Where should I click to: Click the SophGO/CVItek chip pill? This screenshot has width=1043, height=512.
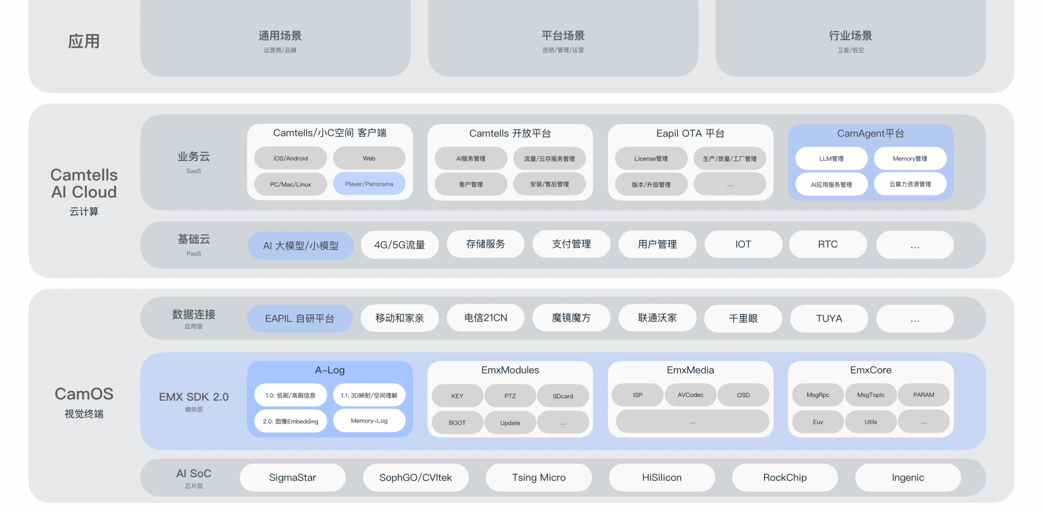416,477
